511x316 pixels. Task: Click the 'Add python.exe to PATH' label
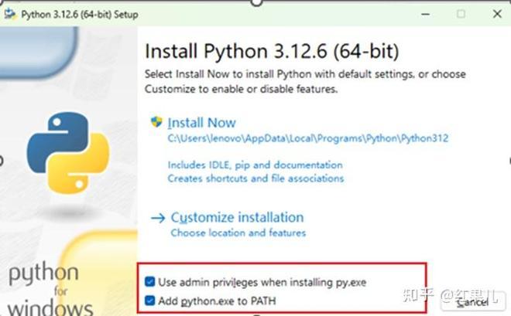click(217, 301)
